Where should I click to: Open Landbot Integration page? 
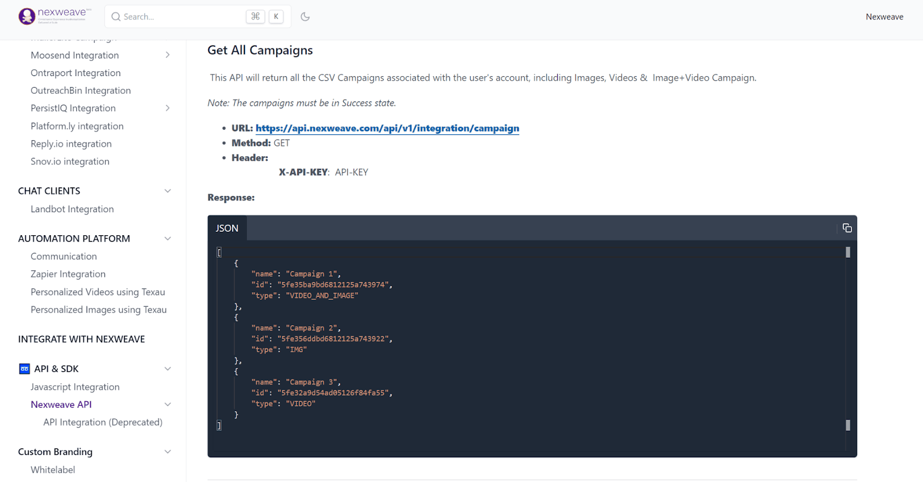tap(72, 209)
